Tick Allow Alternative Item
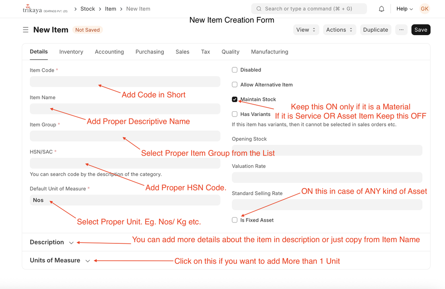This screenshot has height=289, width=445. point(234,85)
